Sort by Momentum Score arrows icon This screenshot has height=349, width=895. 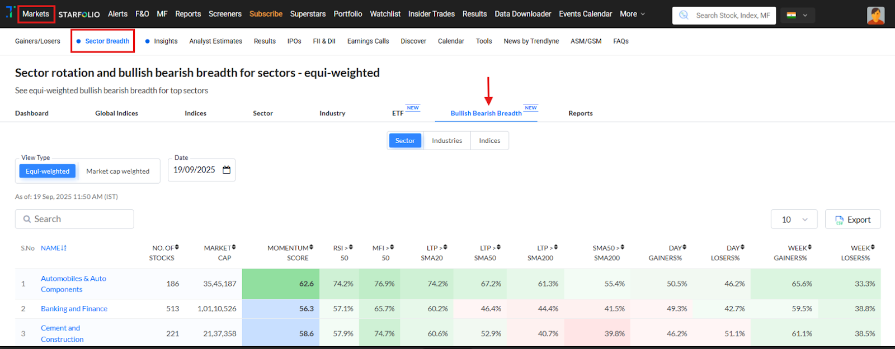click(311, 247)
